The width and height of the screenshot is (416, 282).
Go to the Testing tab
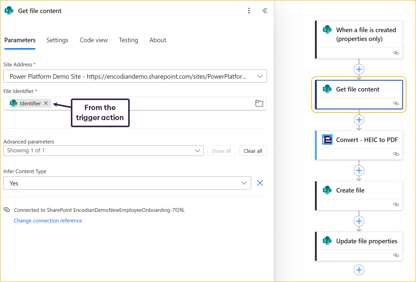[x=128, y=40]
